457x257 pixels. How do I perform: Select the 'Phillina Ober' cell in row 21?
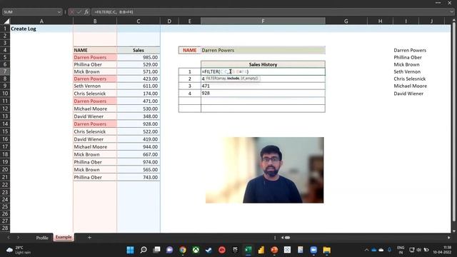click(95, 177)
